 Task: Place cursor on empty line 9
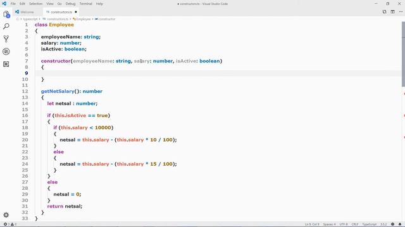tap(218, 73)
